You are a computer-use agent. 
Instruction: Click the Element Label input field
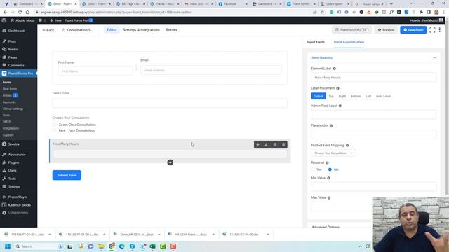coord(374,78)
